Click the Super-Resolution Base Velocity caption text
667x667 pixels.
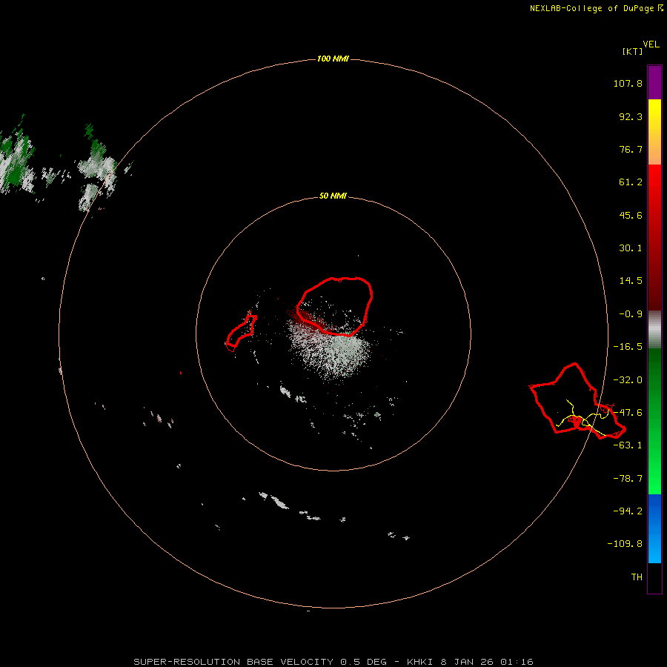333,662
